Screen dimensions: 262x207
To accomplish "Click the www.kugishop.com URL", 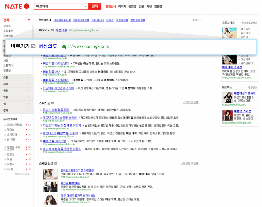I will pyautogui.click(x=236, y=78).
